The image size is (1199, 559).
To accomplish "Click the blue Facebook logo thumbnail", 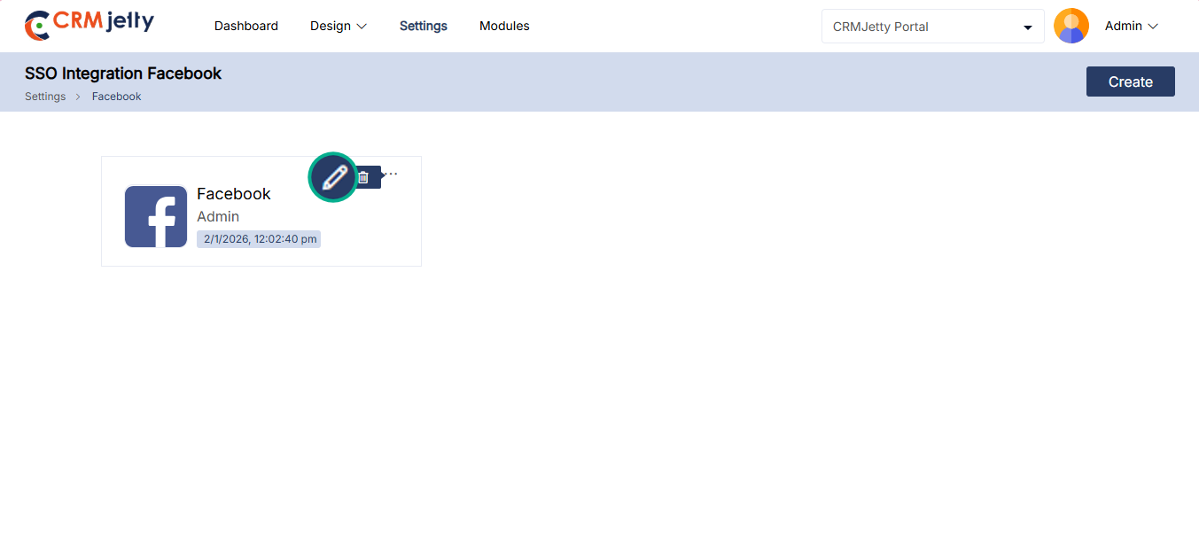I will pos(156,216).
